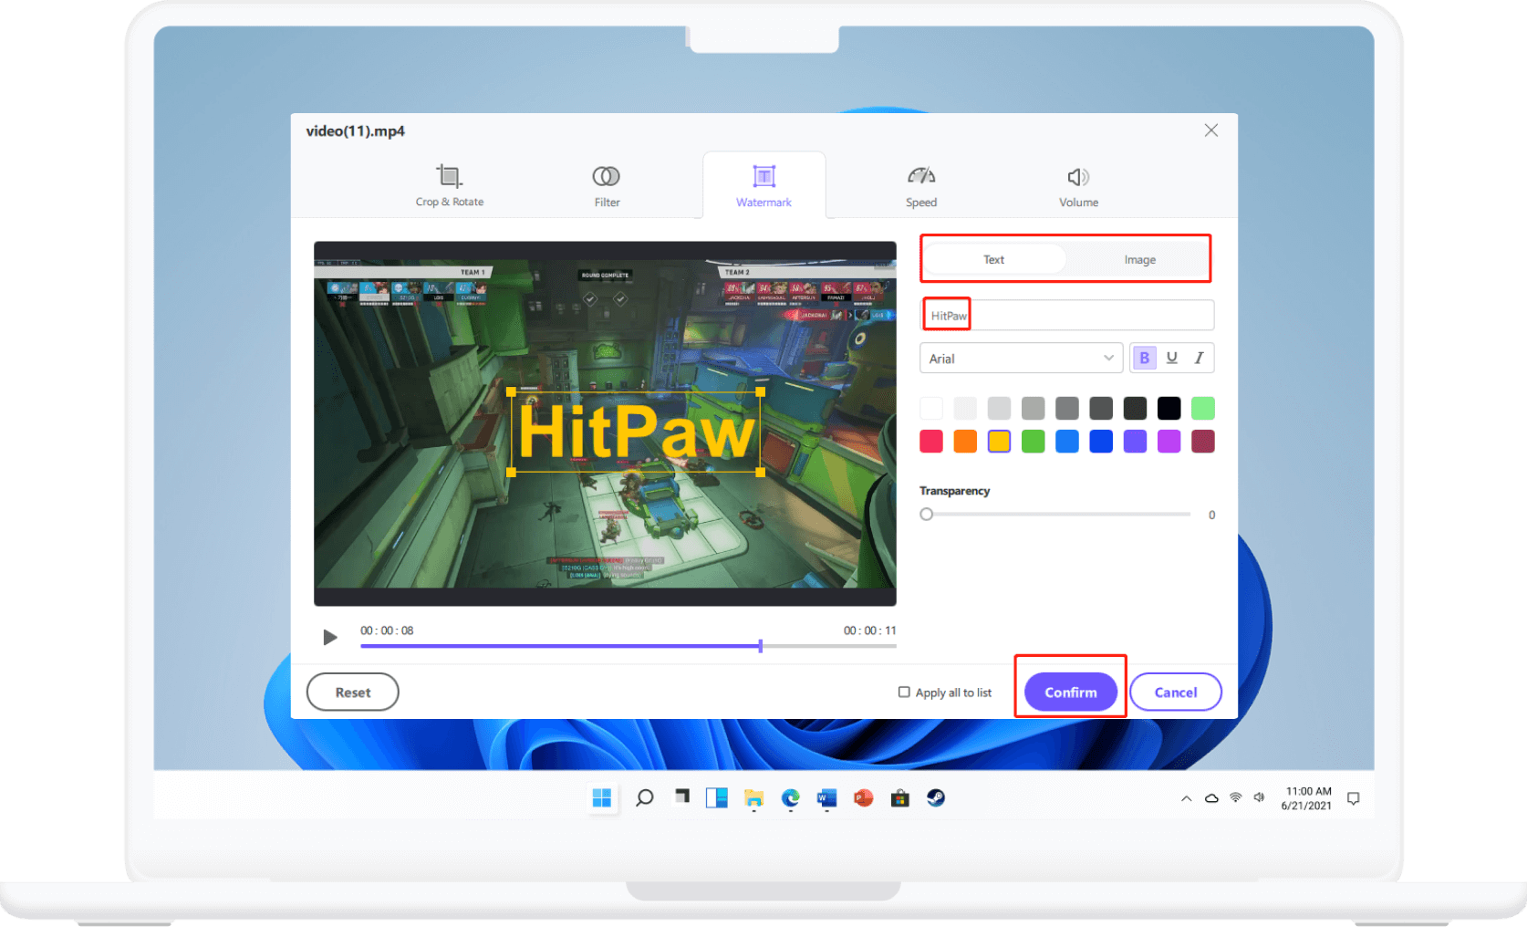Show hidden system tray icons

pos(1186,798)
